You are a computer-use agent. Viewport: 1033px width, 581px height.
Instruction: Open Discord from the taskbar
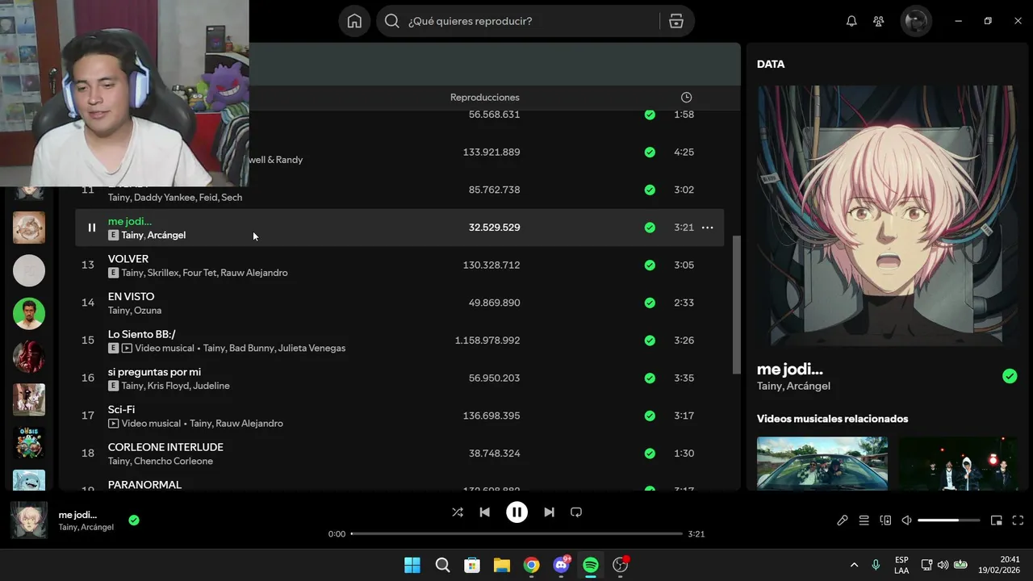pos(562,565)
